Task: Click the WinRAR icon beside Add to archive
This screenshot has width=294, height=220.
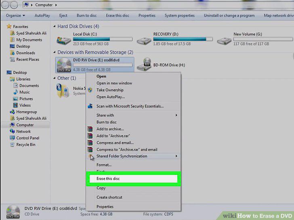Action: coord(90,129)
